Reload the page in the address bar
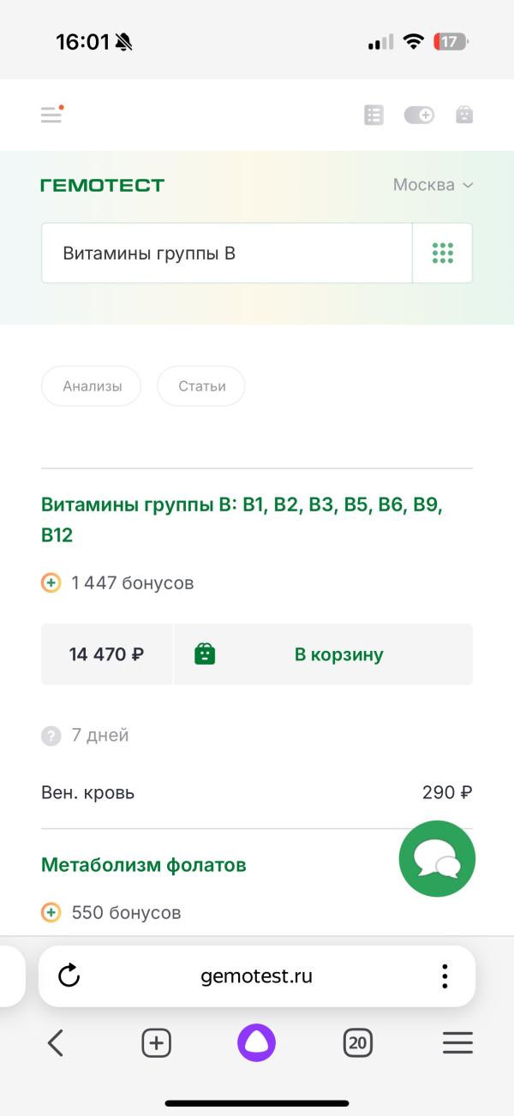The height and width of the screenshot is (1116, 514). 69,976
